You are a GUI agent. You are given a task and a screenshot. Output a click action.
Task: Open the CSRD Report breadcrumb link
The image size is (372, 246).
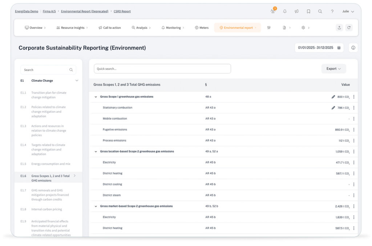pyautogui.click(x=122, y=11)
